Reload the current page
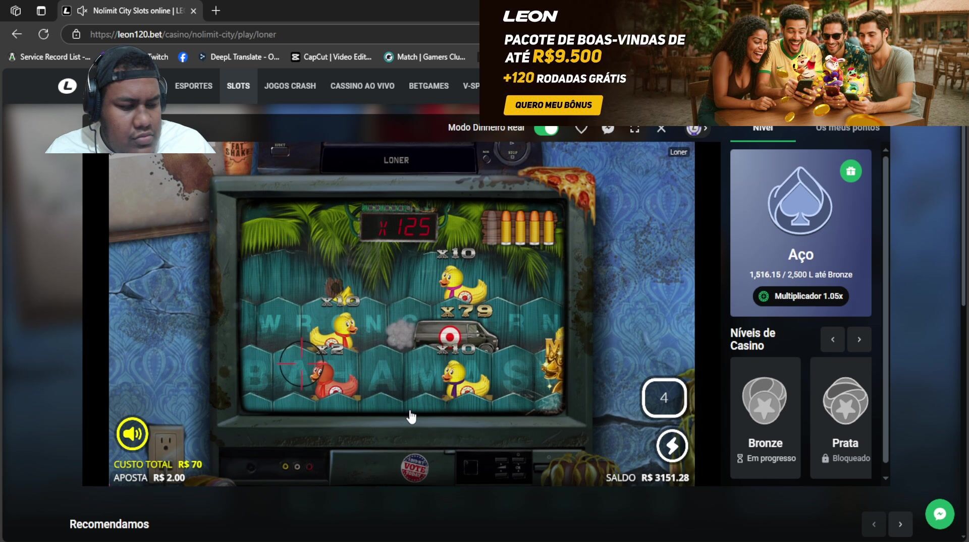This screenshot has height=542, width=969. pyautogui.click(x=44, y=34)
